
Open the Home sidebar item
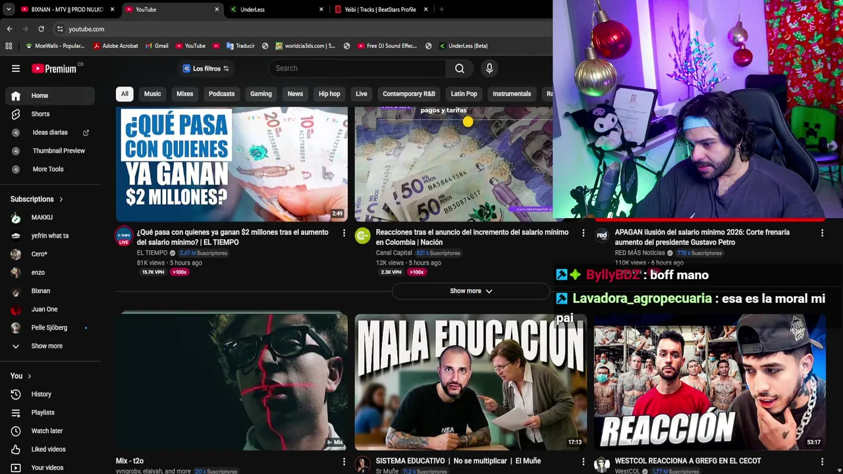click(50, 95)
